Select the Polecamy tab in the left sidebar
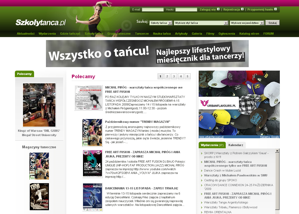The height and width of the screenshot is (214, 299). pyautogui.click(x=24, y=74)
